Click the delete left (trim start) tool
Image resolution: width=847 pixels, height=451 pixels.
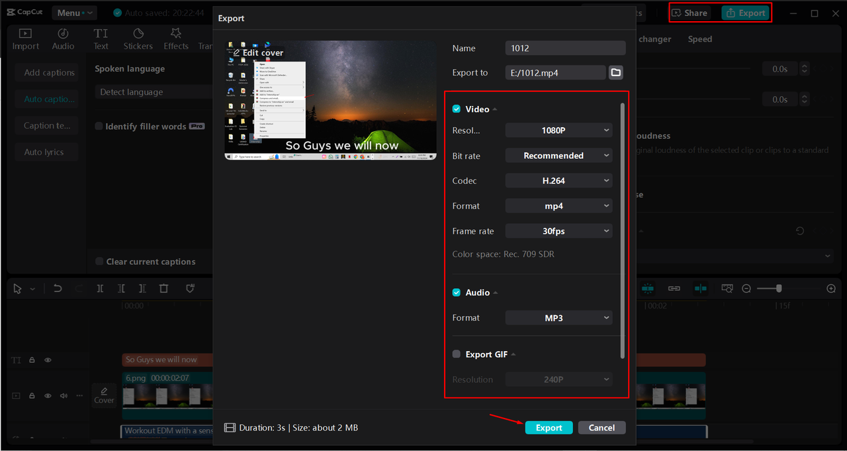point(121,289)
